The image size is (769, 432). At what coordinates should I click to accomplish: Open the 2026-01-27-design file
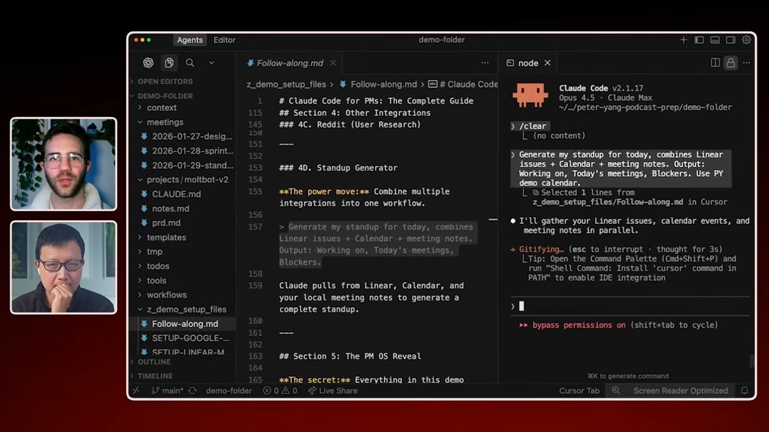[x=192, y=136]
